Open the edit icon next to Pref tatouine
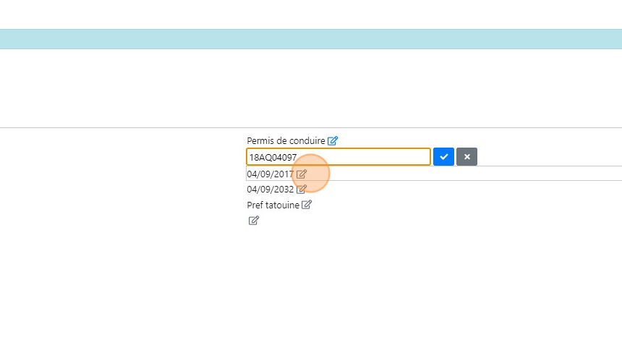This screenshot has width=622, height=348. point(307,205)
